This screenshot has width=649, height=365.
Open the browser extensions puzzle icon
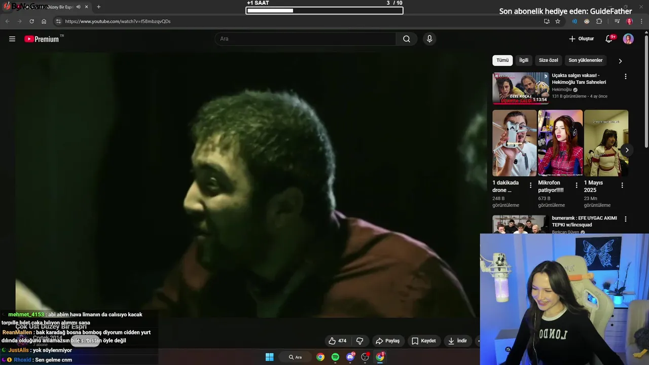(x=599, y=21)
